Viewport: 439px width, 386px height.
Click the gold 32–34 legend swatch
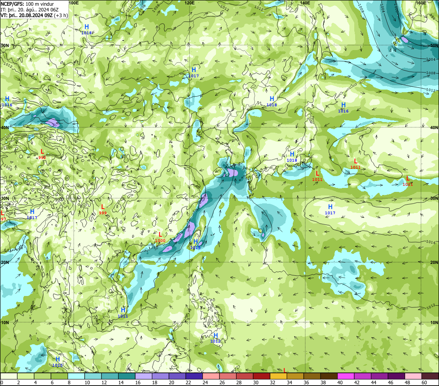[x=278, y=376]
